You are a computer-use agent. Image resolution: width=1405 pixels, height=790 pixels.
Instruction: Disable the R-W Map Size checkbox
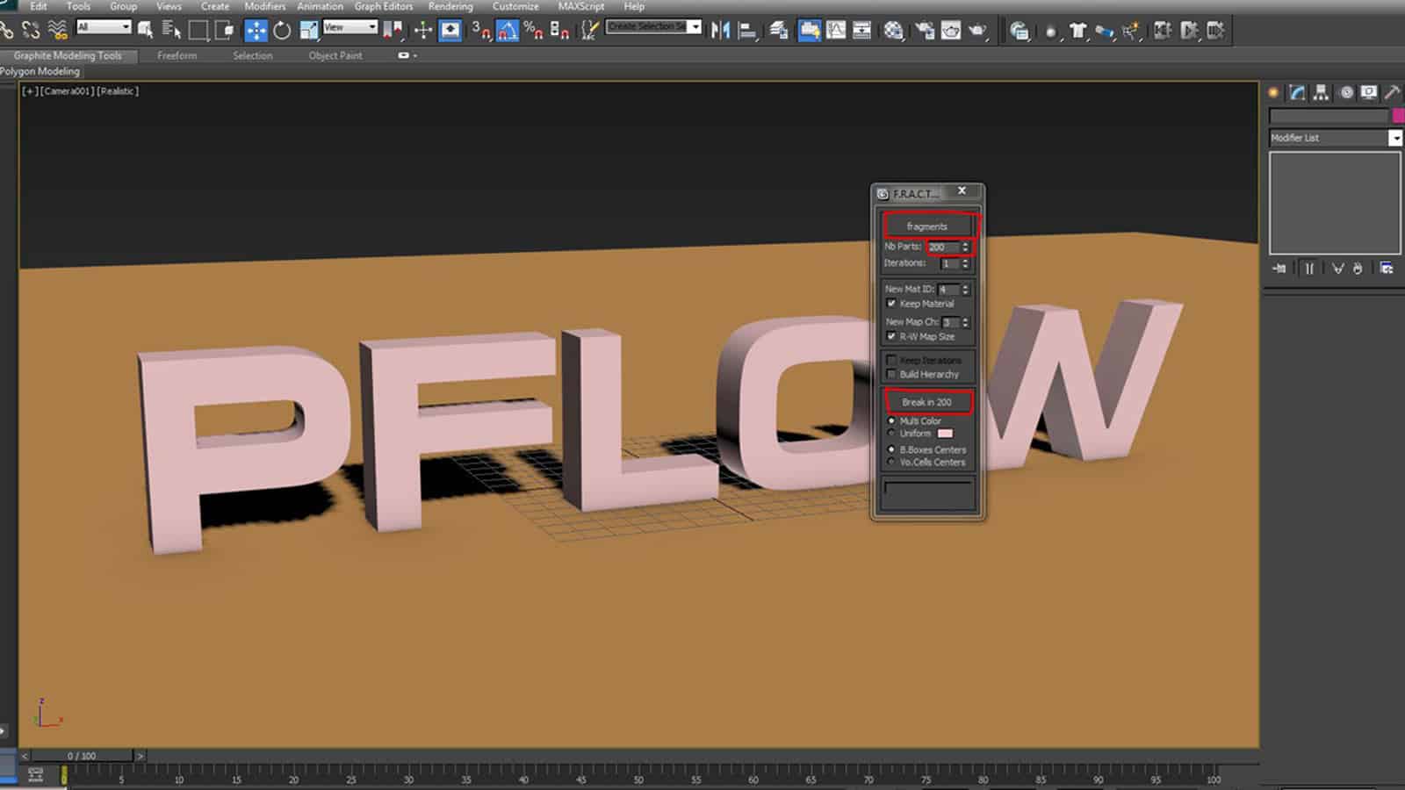(890, 336)
